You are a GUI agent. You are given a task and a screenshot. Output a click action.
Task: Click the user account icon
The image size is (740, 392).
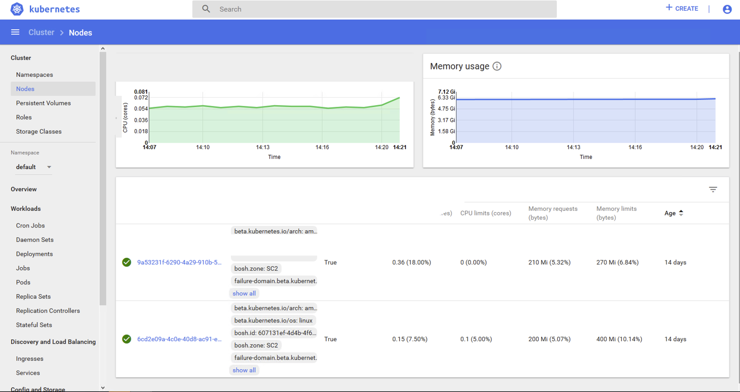coord(726,9)
